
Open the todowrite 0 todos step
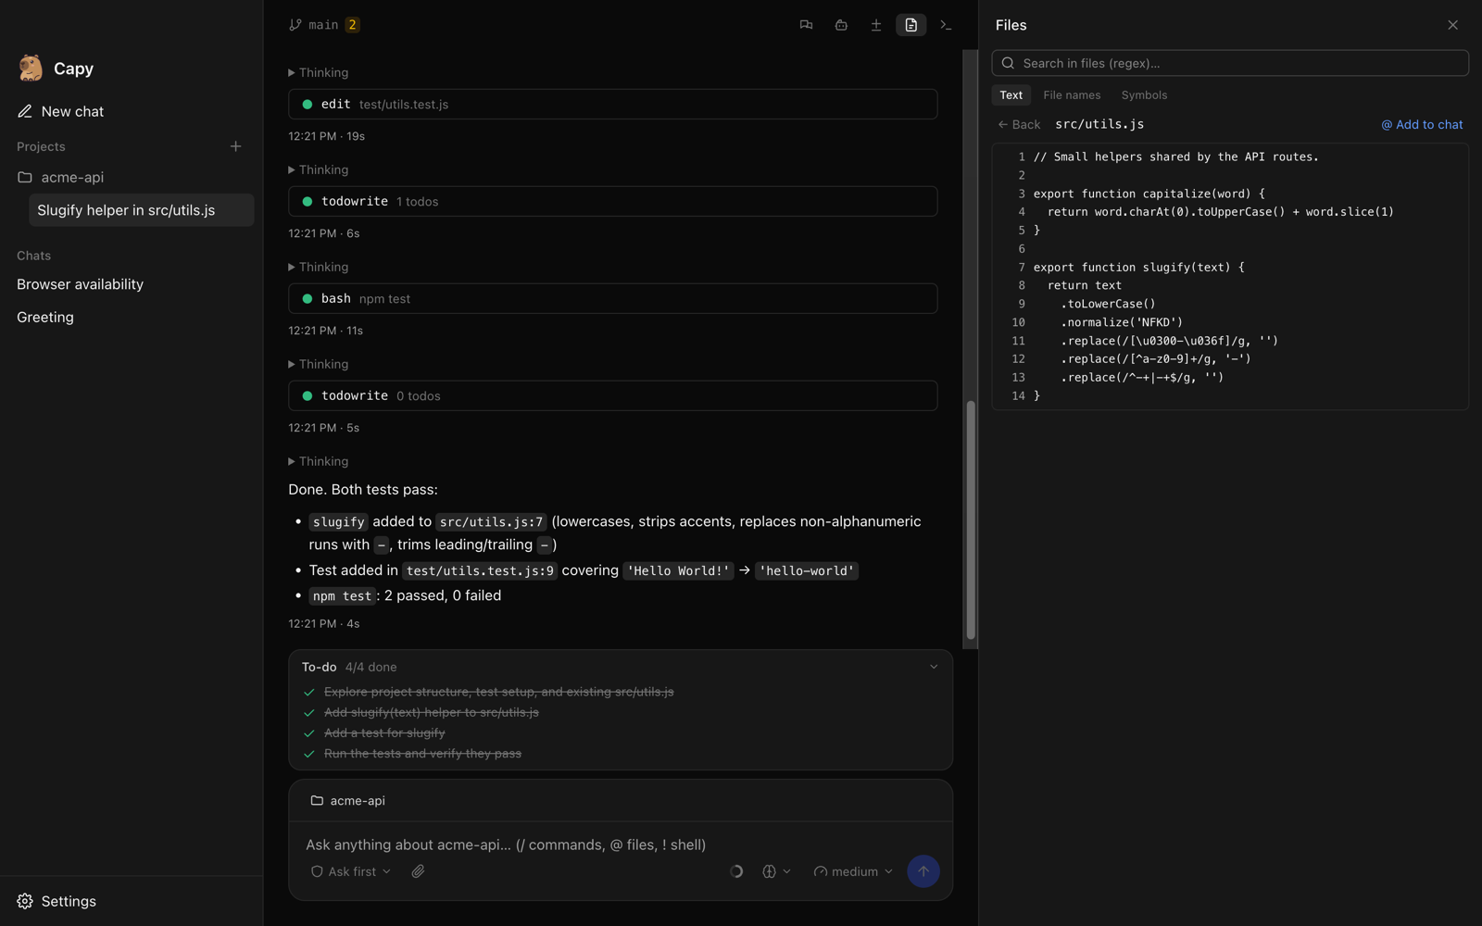[612, 395]
